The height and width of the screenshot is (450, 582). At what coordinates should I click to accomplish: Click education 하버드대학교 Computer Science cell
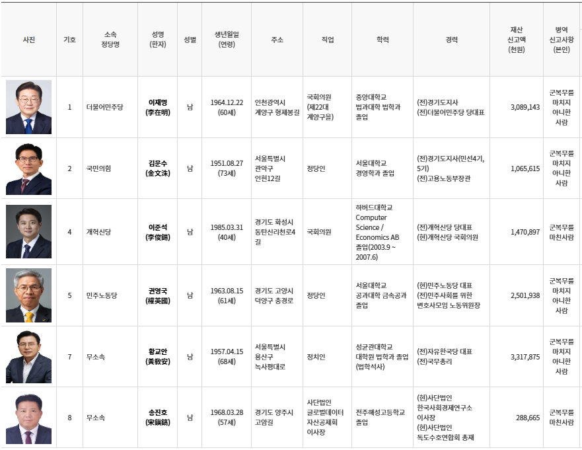[x=377, y=232]
